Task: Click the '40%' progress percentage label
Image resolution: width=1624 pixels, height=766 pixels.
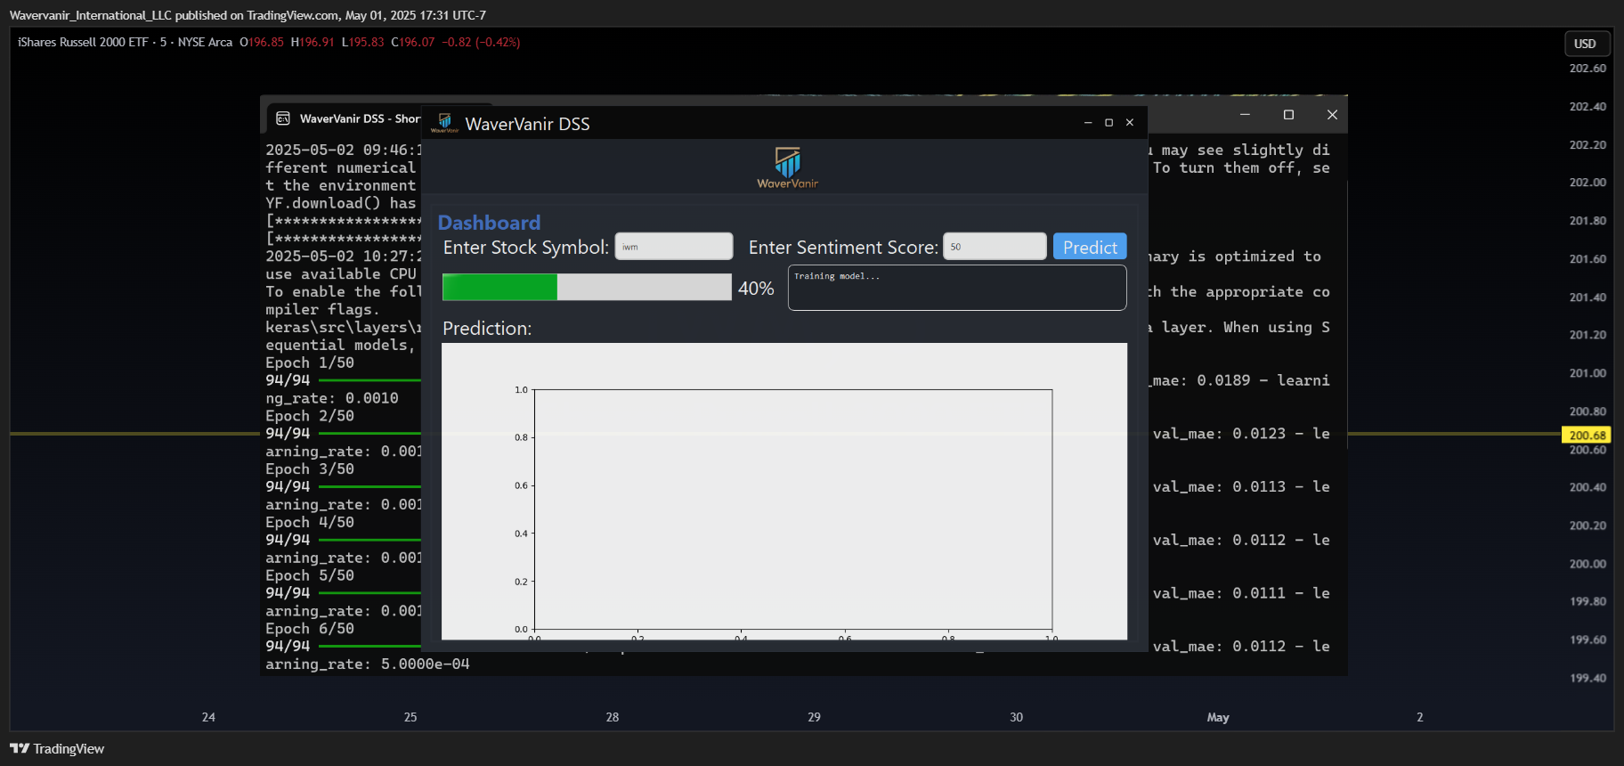Action: click(756, 289)
